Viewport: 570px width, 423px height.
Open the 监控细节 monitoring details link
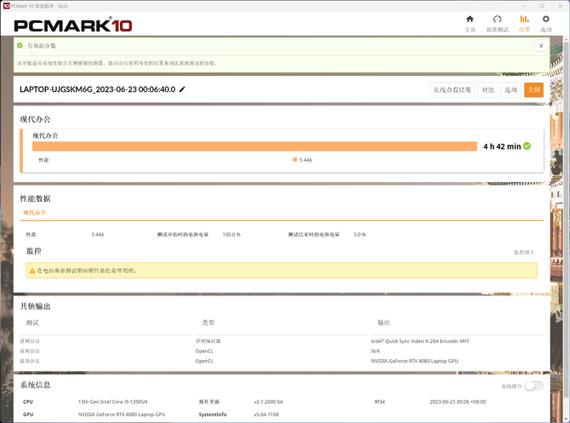524,252
